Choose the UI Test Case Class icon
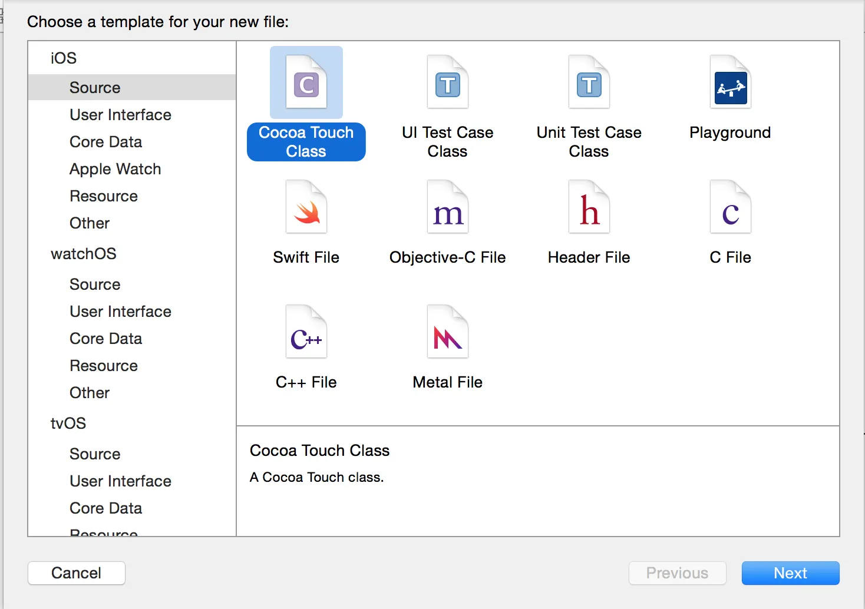 pos(448,82)
